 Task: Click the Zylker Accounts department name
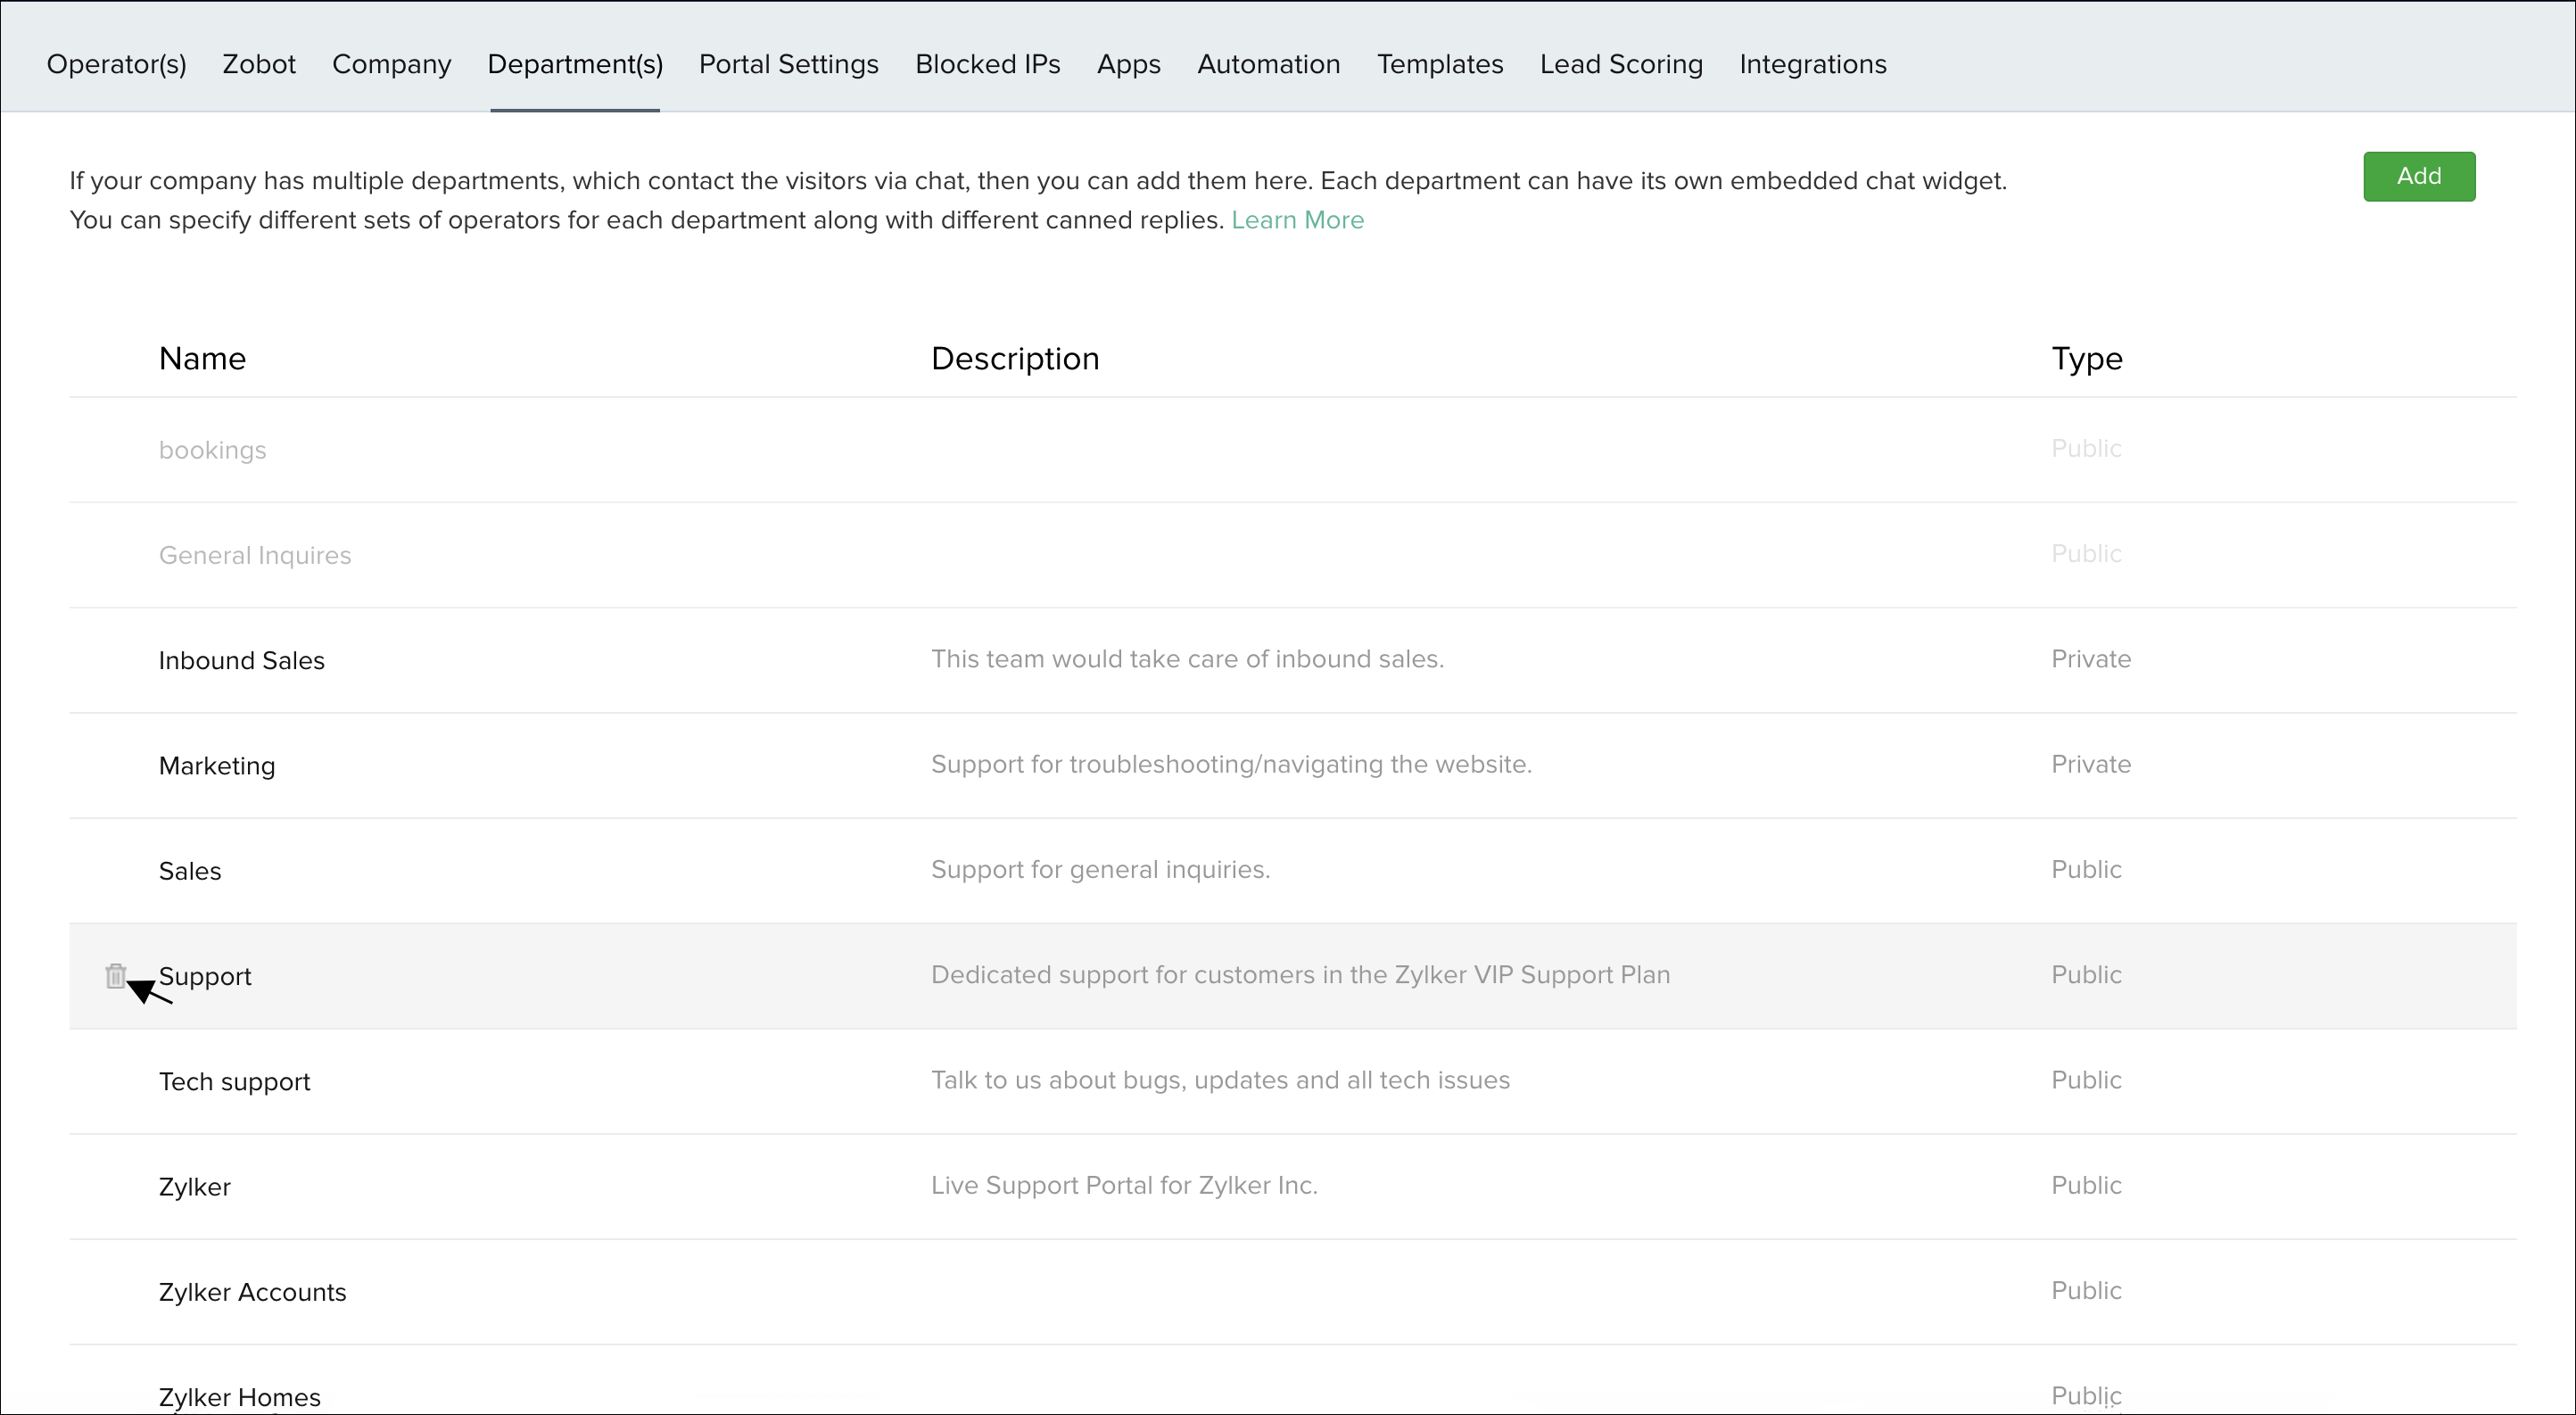tap(252, 1292)
